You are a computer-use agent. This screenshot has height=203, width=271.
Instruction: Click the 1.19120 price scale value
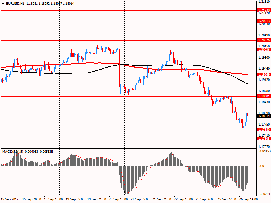(264, 80)
